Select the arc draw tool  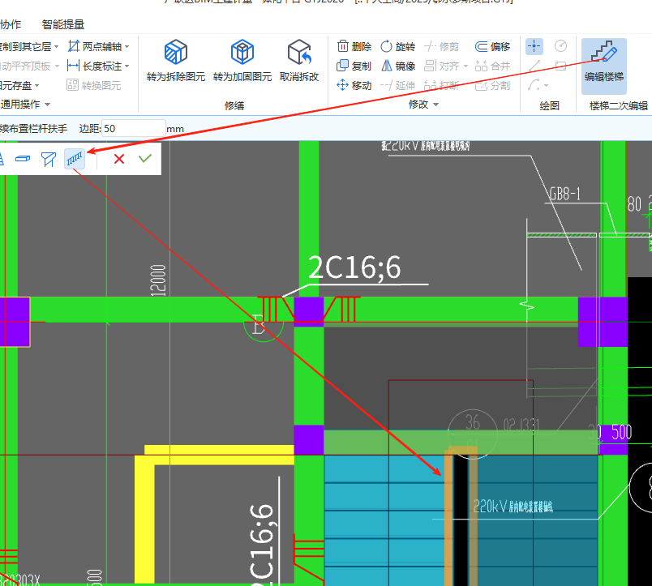pos(534,85)
